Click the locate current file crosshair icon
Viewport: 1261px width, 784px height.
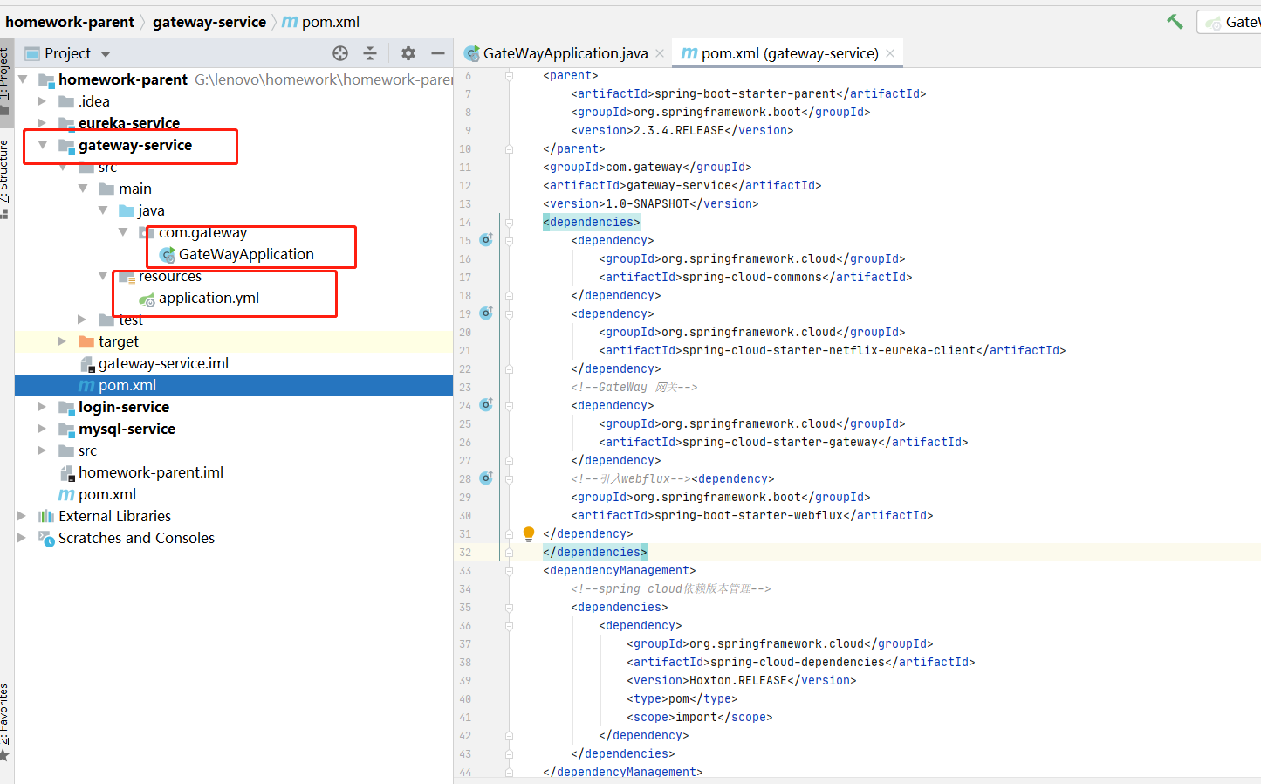340,53
